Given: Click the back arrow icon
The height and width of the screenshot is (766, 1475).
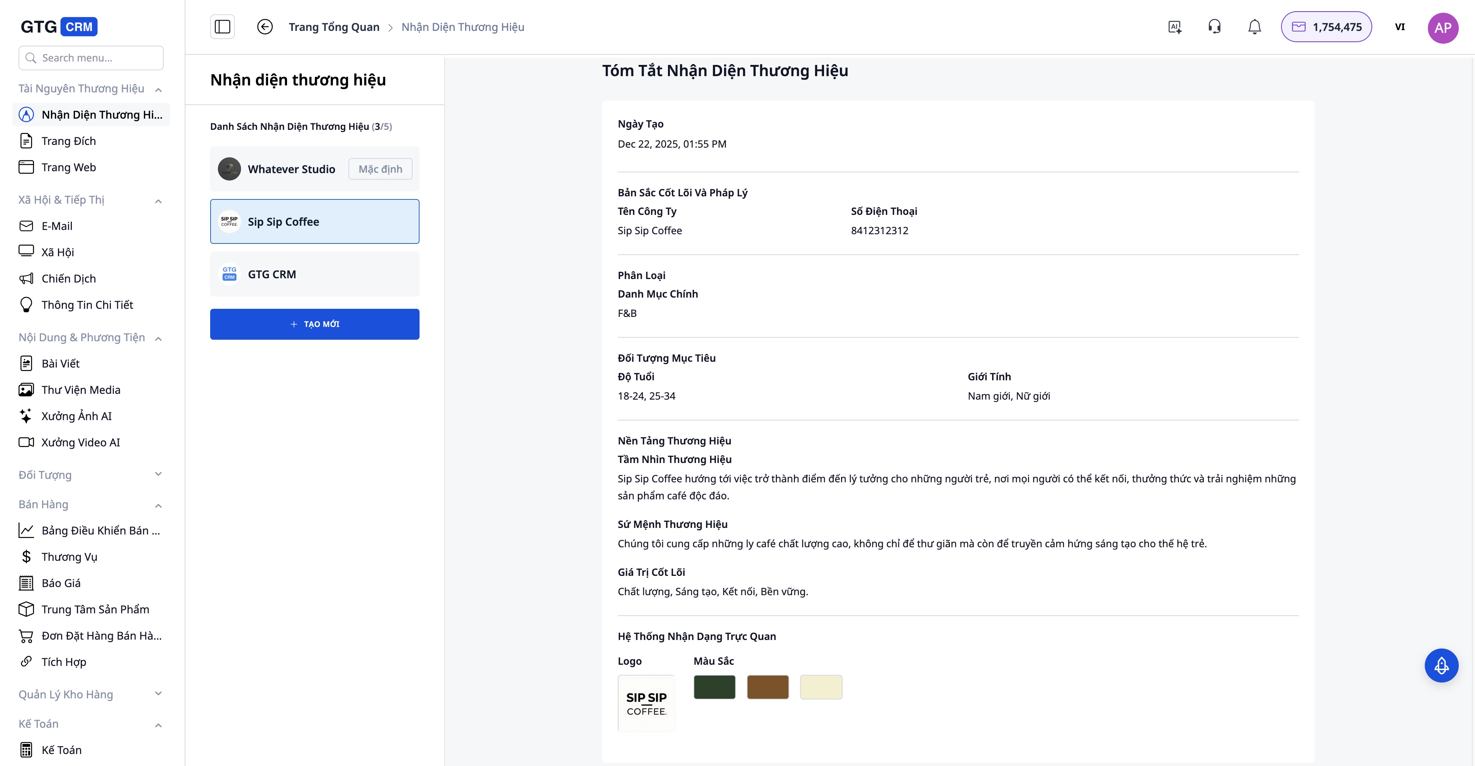Looking at the screenshot, I should click(265, 27).
